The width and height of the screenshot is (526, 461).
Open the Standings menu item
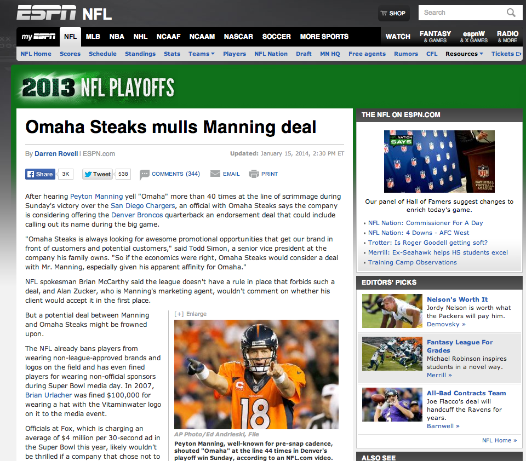coord(140,54)
